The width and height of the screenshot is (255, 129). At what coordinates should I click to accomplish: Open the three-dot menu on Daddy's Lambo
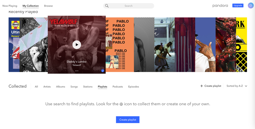tap(77, 71)
